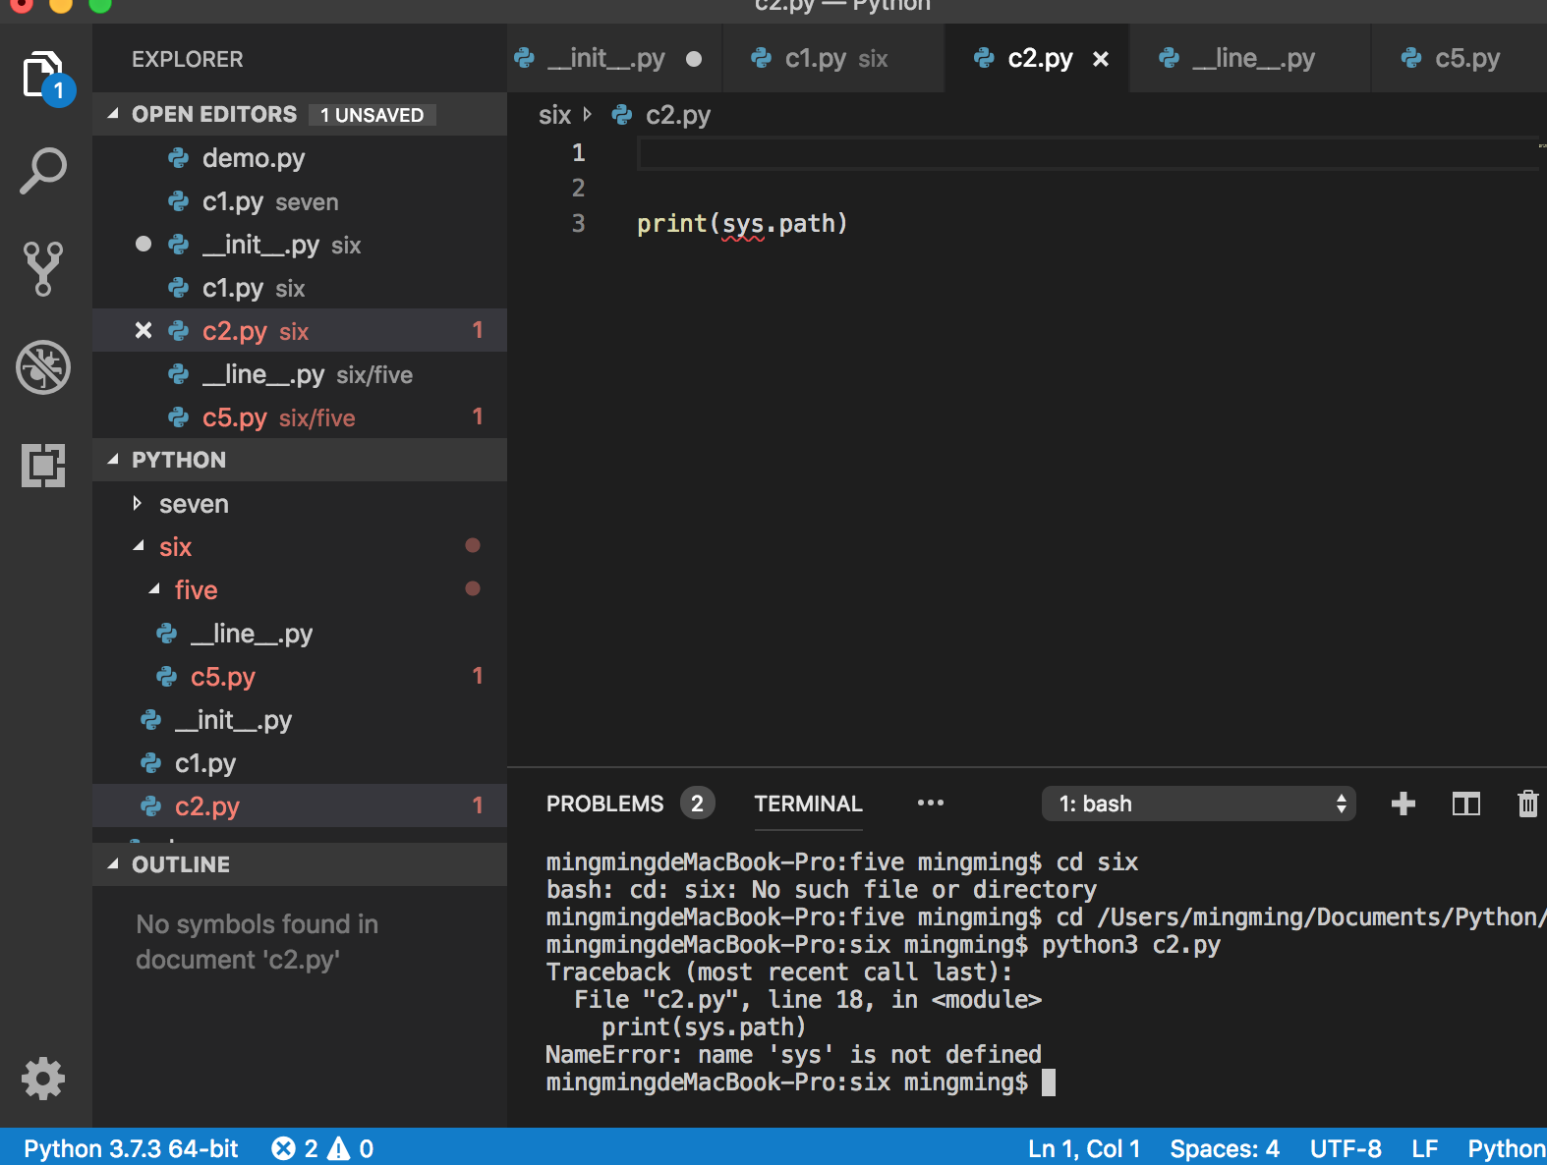The width and height of the screenshot is (1547, 1165).
Task: Change indentation via Spaces: 4
Action: point(1225,1148)
